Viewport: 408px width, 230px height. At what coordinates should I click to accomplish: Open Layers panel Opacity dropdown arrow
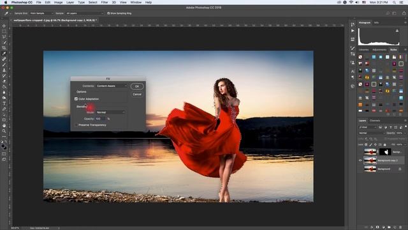[x=405, y=133]
